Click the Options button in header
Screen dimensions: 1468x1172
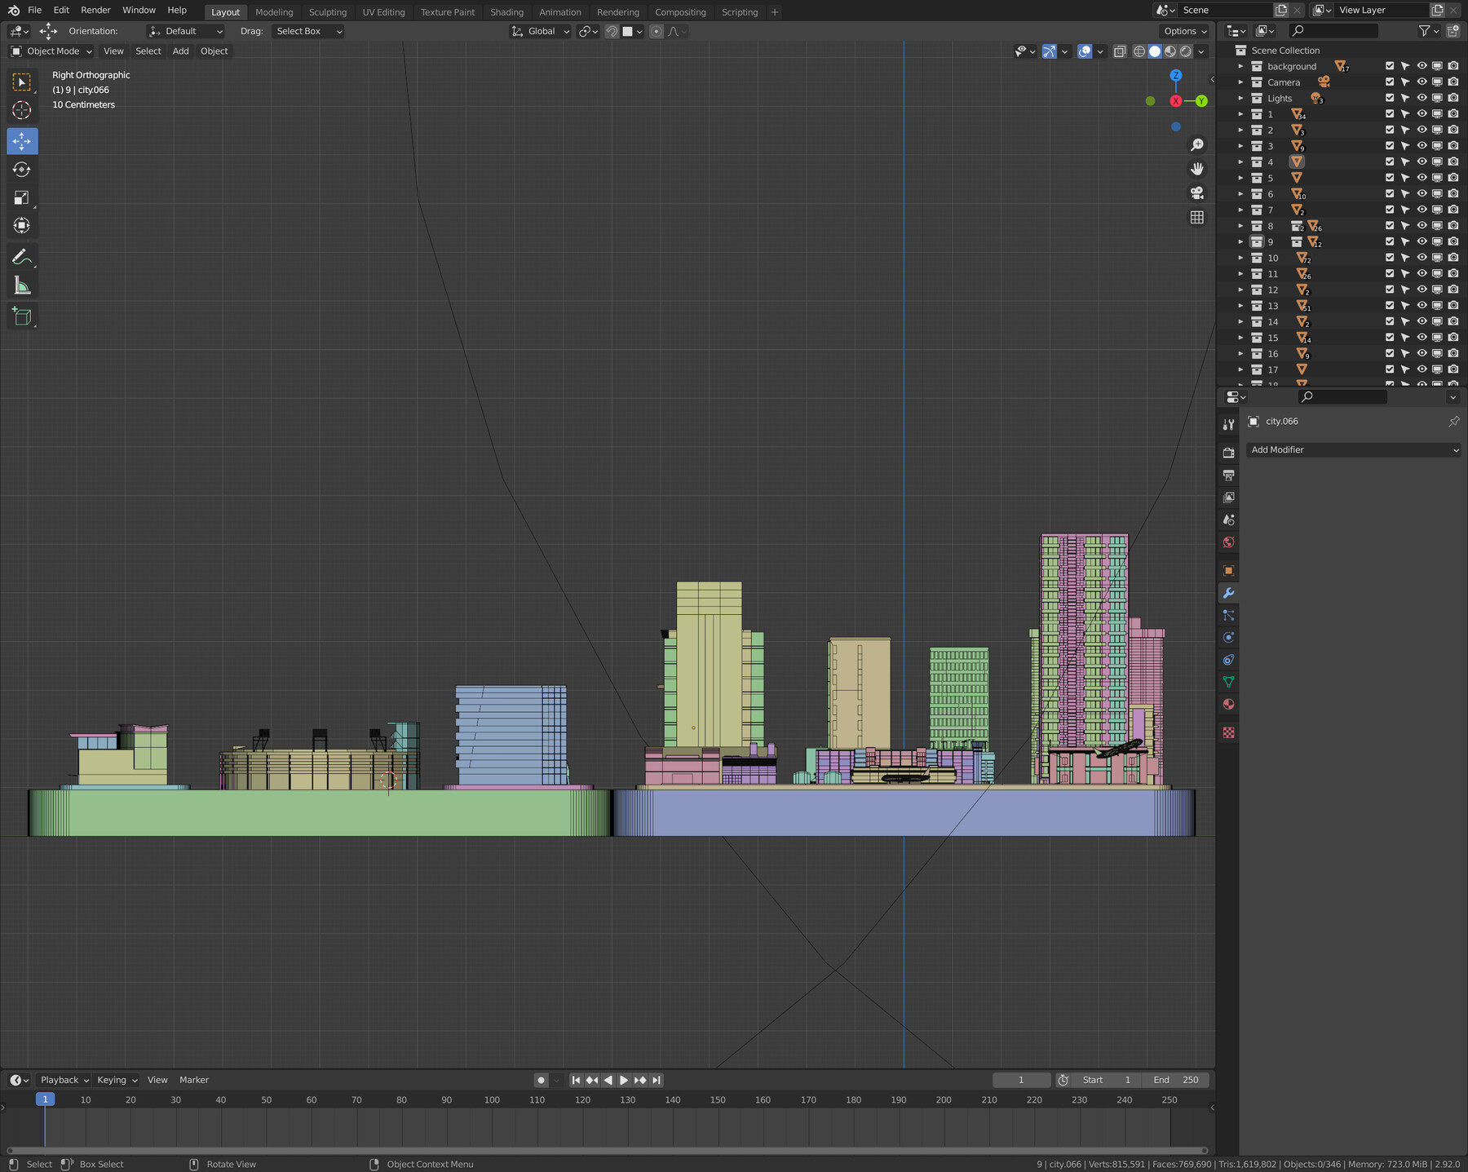click(x=1185, y=31)
